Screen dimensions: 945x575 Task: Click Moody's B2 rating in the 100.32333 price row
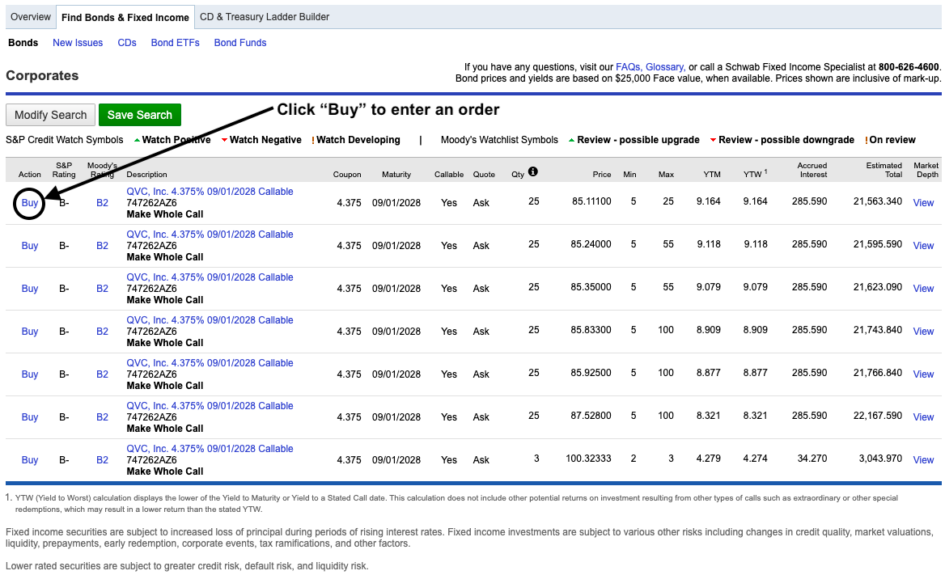click(103, 460)
